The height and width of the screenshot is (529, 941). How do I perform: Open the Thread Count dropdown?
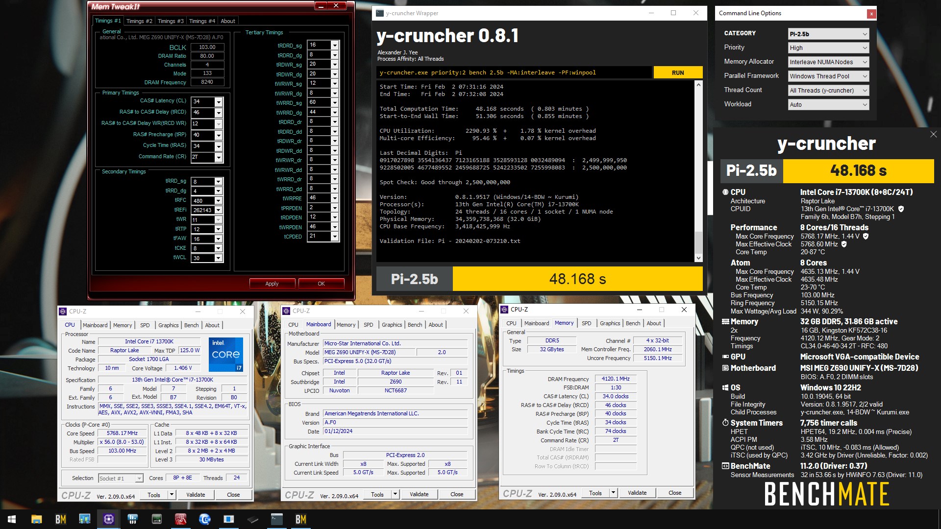(x=828, y=90)
